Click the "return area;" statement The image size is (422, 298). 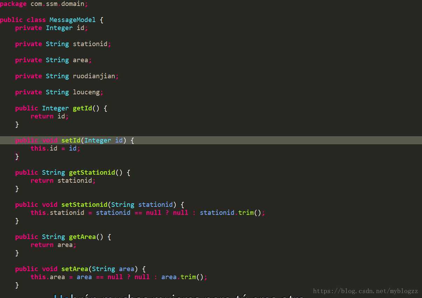(x=54, y=245)
